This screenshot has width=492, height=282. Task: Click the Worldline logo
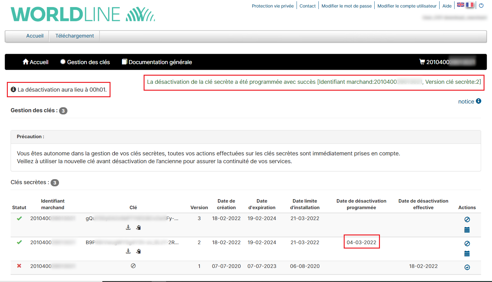[x=83, y=14]
